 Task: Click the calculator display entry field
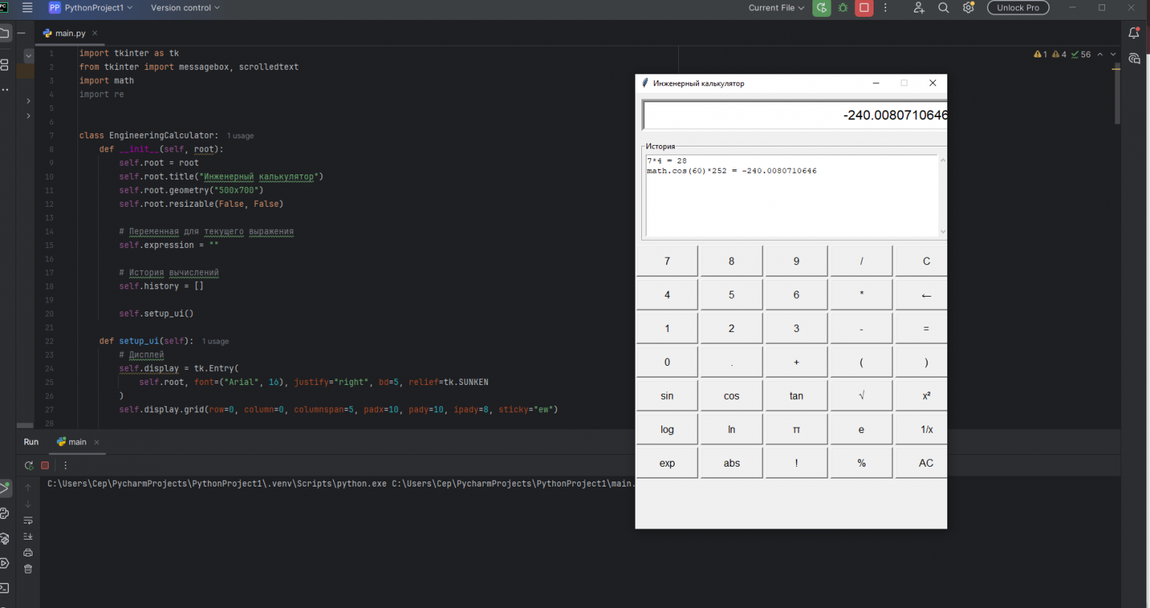click(795, 116)
